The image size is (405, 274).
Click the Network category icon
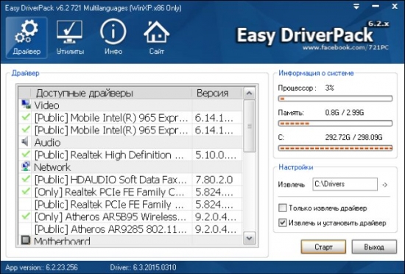click(25, 166)
